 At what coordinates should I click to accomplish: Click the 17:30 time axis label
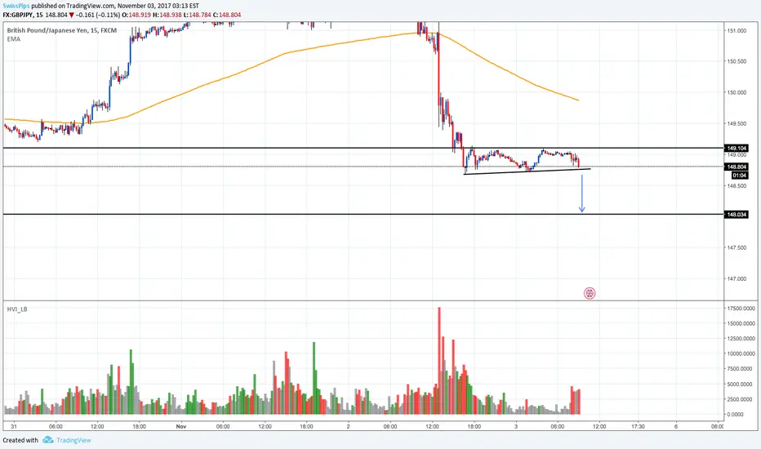click(638, 427)
